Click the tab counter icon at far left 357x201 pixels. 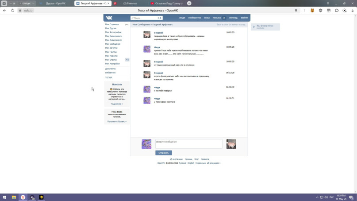click(4, 4)
